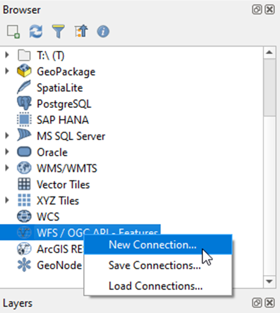Expand the MS SQL Server node
This screenshot has height=313, width=280.
(x=7, y=136)
